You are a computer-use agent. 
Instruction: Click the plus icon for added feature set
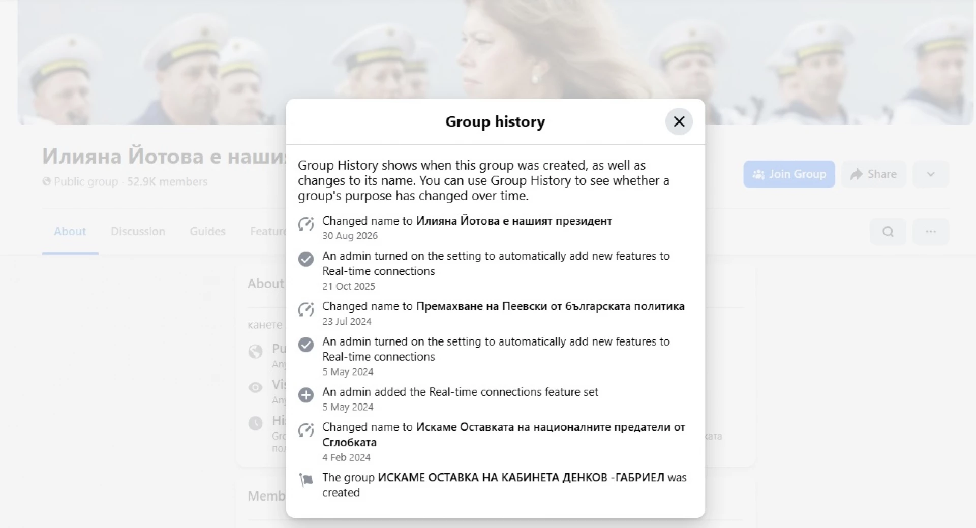[x=306, y=395]
